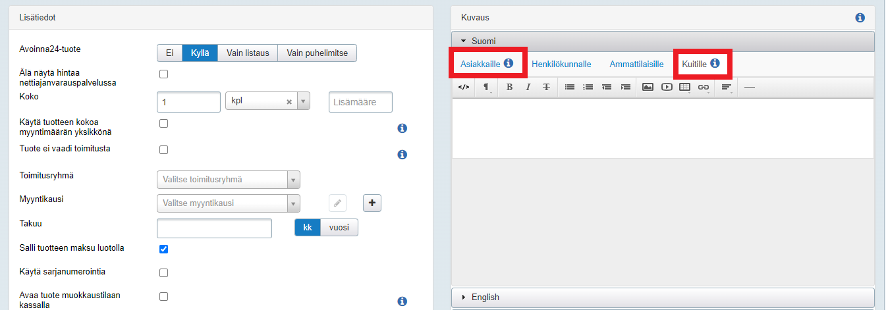Insert a link in the editor
The height and width of the screenshot is (310, 886).
point(704,87)
